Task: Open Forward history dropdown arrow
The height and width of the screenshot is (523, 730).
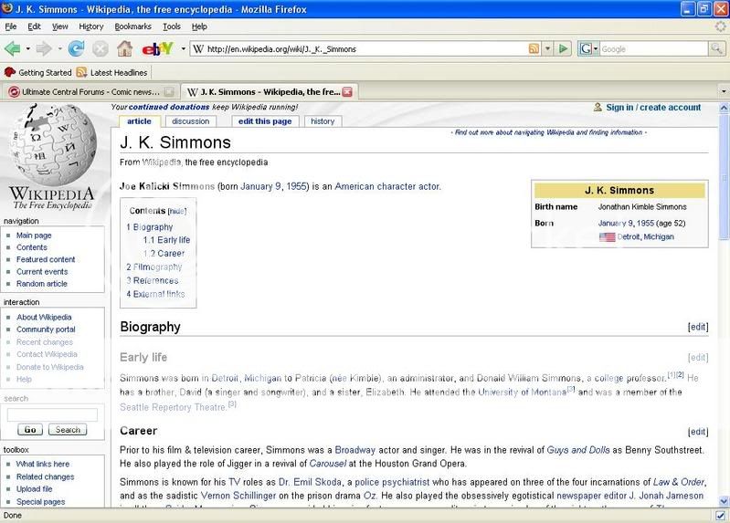Action: (59, 48)
